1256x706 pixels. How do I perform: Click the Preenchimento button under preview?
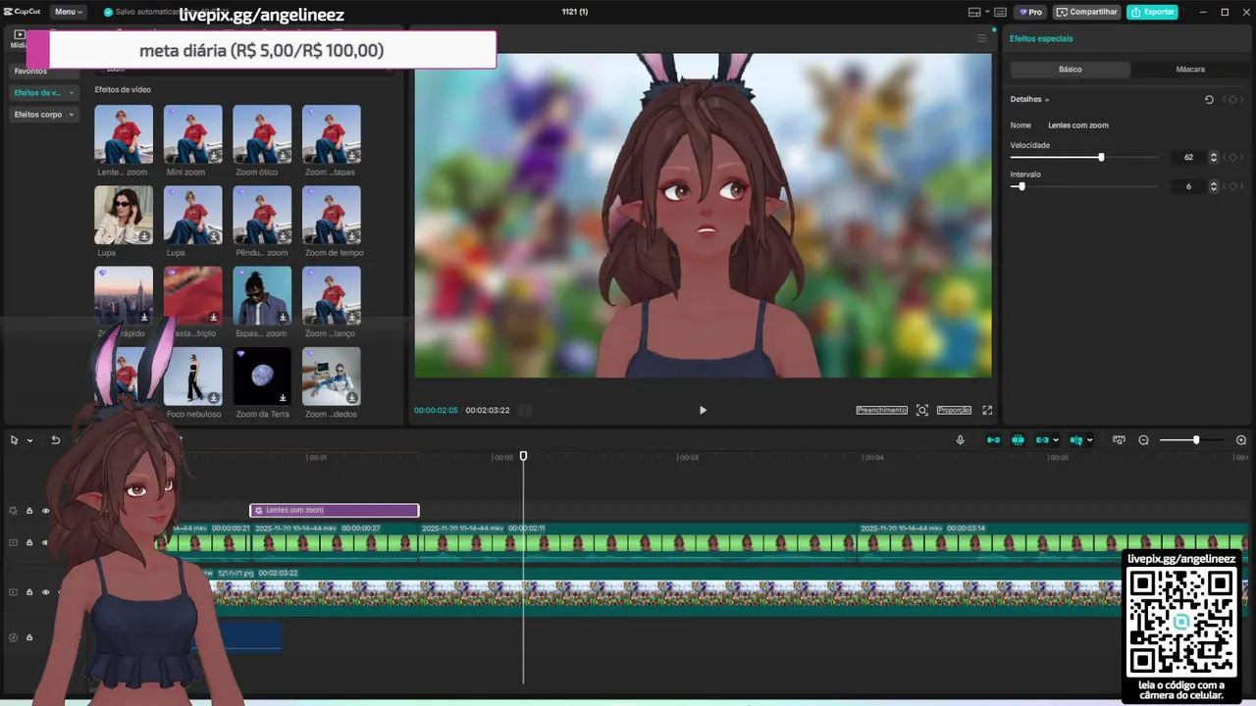click(881, 410)
